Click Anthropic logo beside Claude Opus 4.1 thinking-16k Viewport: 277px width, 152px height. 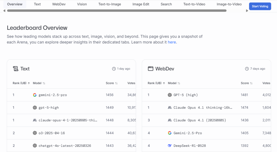point(170,108)
